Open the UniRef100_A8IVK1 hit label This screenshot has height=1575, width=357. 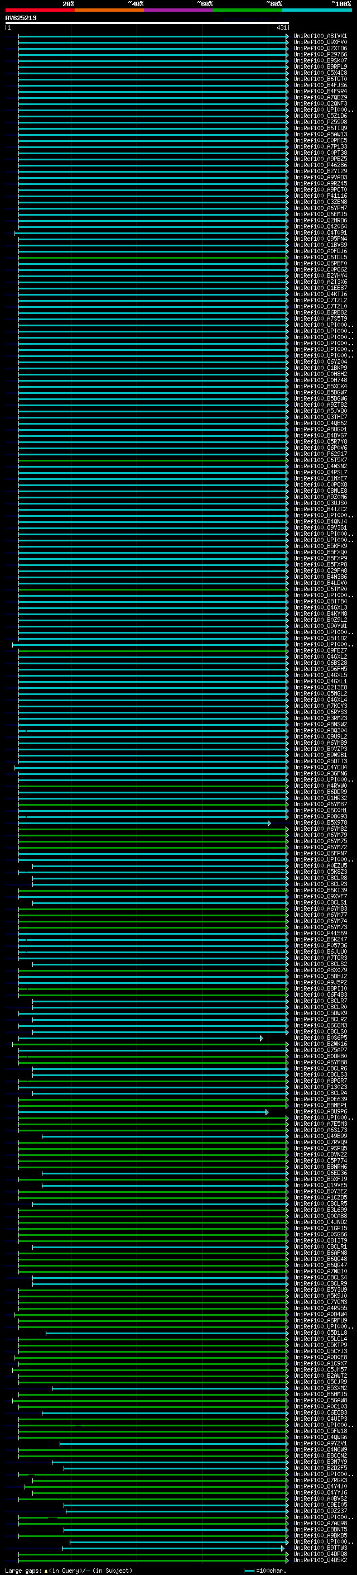click(x=320, y=36)
